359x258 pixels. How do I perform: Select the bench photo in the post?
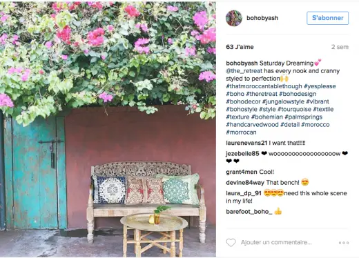tap(108, 129)
